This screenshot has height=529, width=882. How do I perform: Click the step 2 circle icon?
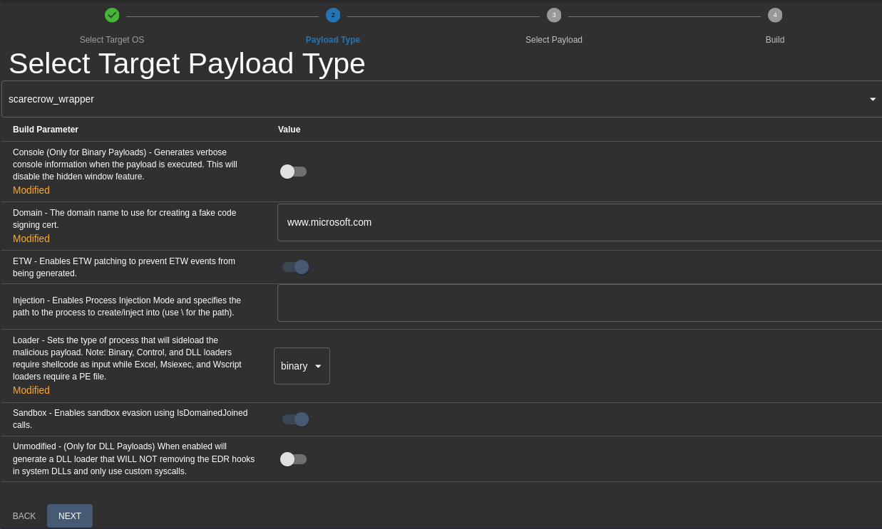[333, 15]
